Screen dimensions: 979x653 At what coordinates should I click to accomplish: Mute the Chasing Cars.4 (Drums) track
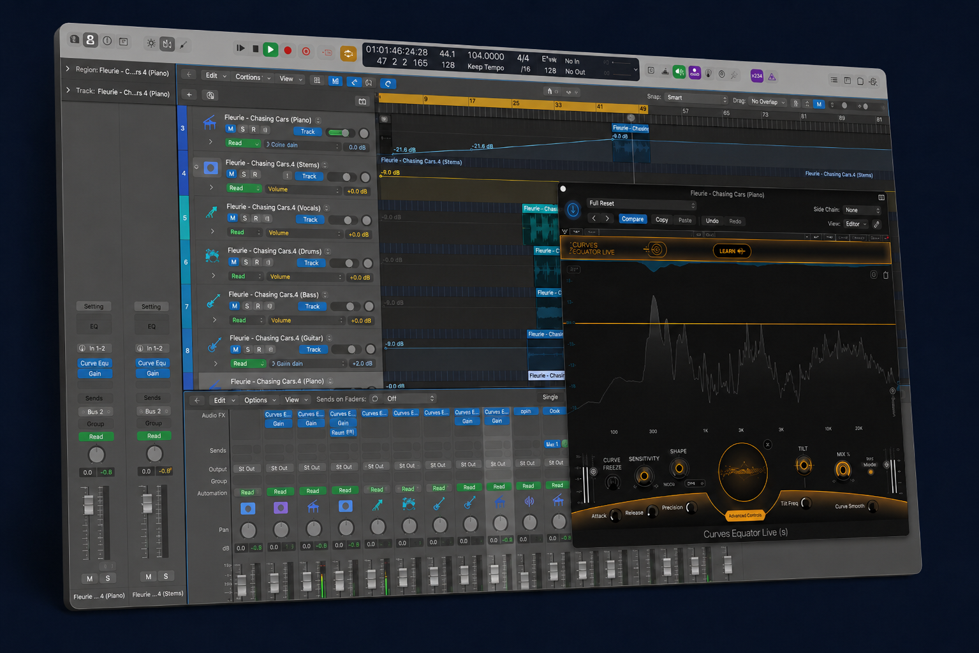pyautogui.click(x=233, y=262)
